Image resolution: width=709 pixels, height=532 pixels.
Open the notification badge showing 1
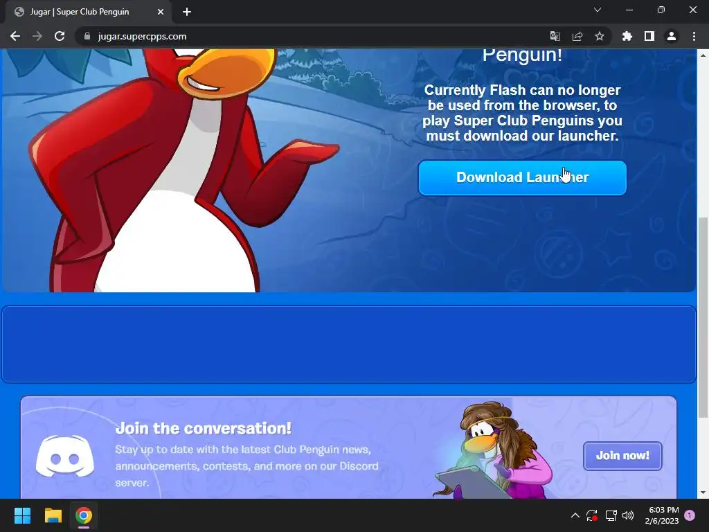pyautogui.click(x=690, y=515)
